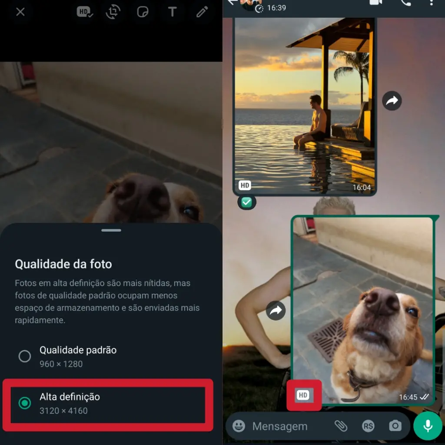Viewport: 445px width, 445px height.
Task: Select the crop and rotate tool
Action: (113, 12)
